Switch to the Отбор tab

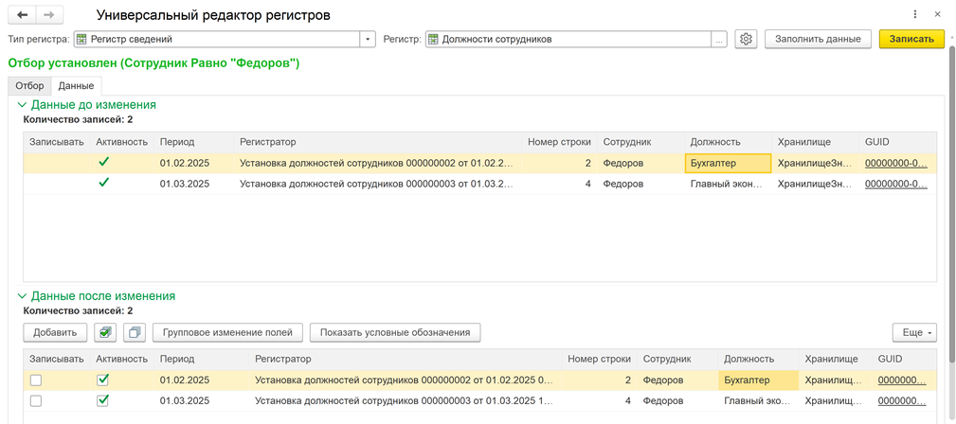tap(29, 85)
